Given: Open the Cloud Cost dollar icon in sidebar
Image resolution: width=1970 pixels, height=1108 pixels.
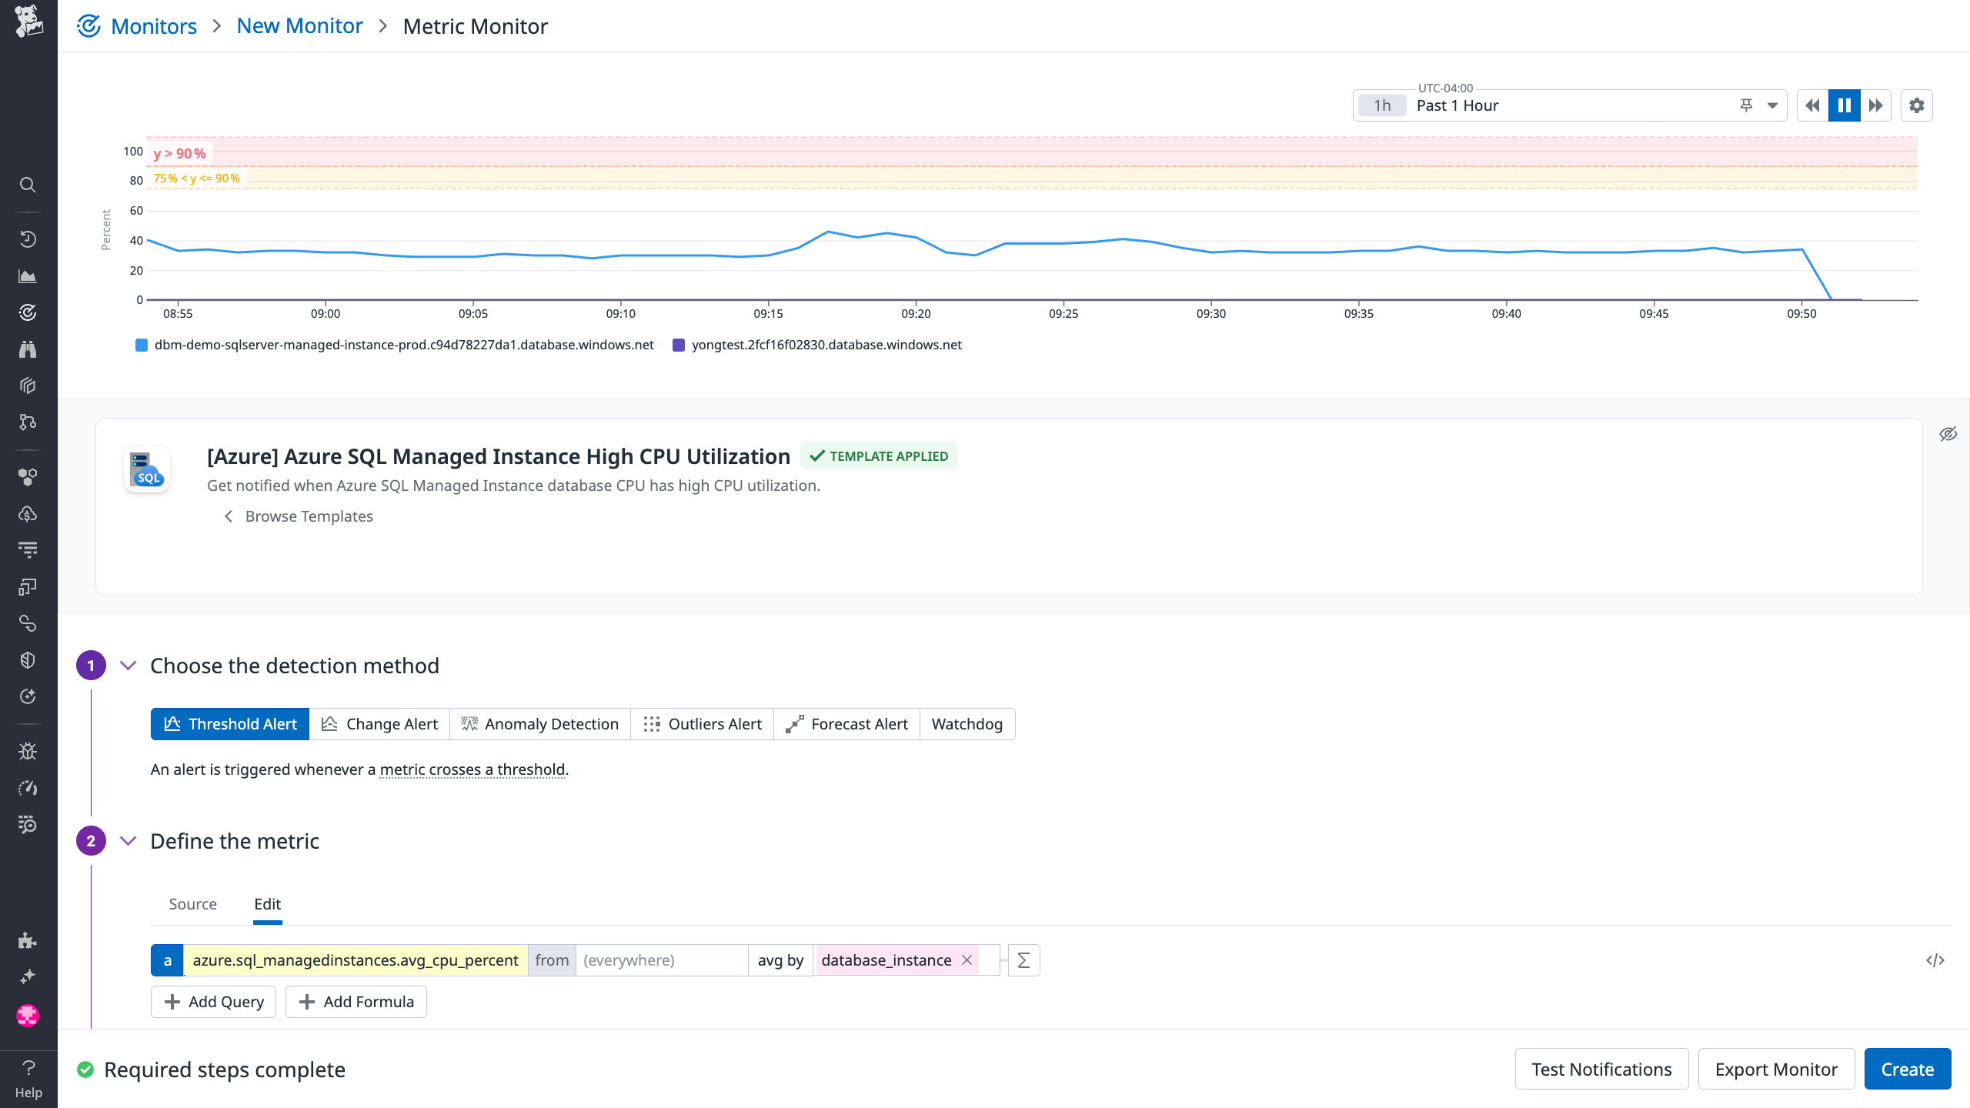Looking at the screenshot, I should click(x=28, y=513).
